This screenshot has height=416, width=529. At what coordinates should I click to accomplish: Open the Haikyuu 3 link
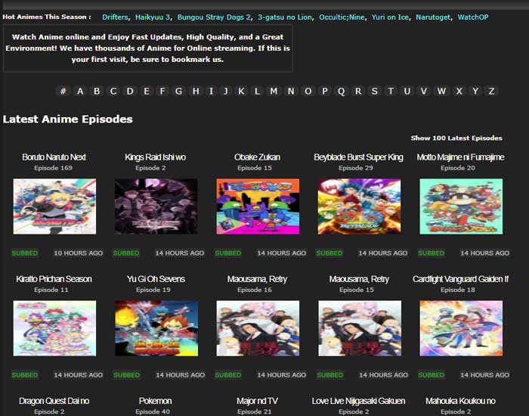coord(153,17)
